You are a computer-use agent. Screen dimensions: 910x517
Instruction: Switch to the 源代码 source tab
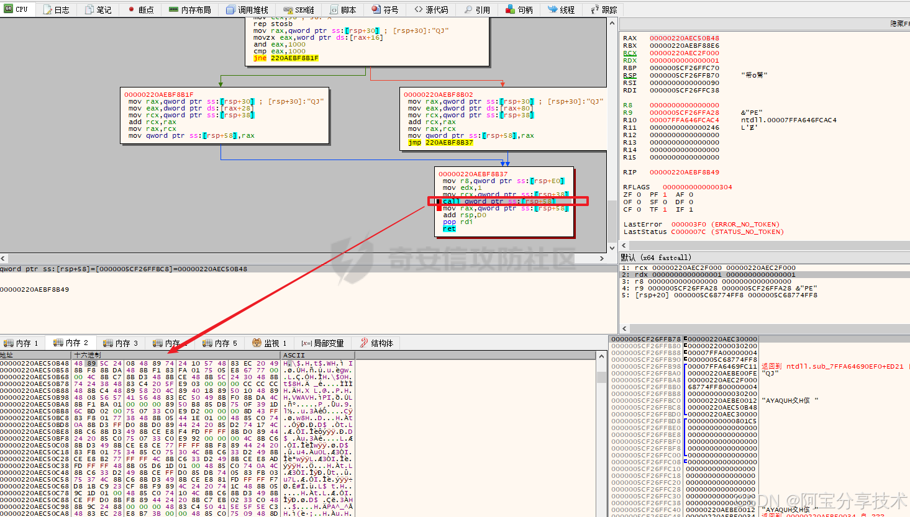[x=431, y=9]
